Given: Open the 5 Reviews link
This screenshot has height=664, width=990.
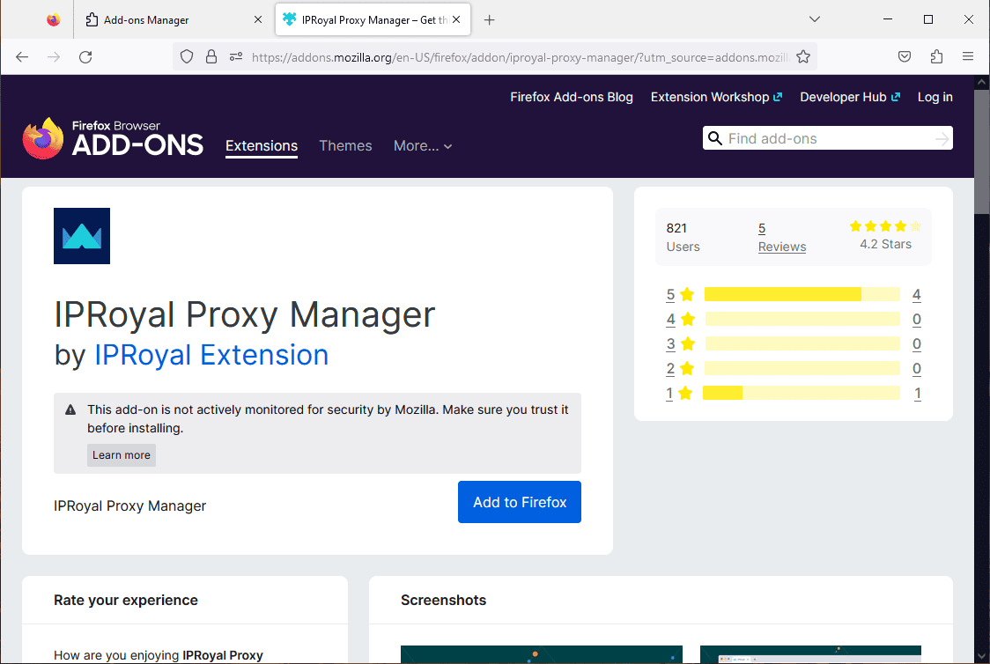Looking at the screenshot, I should click(781, 237).
